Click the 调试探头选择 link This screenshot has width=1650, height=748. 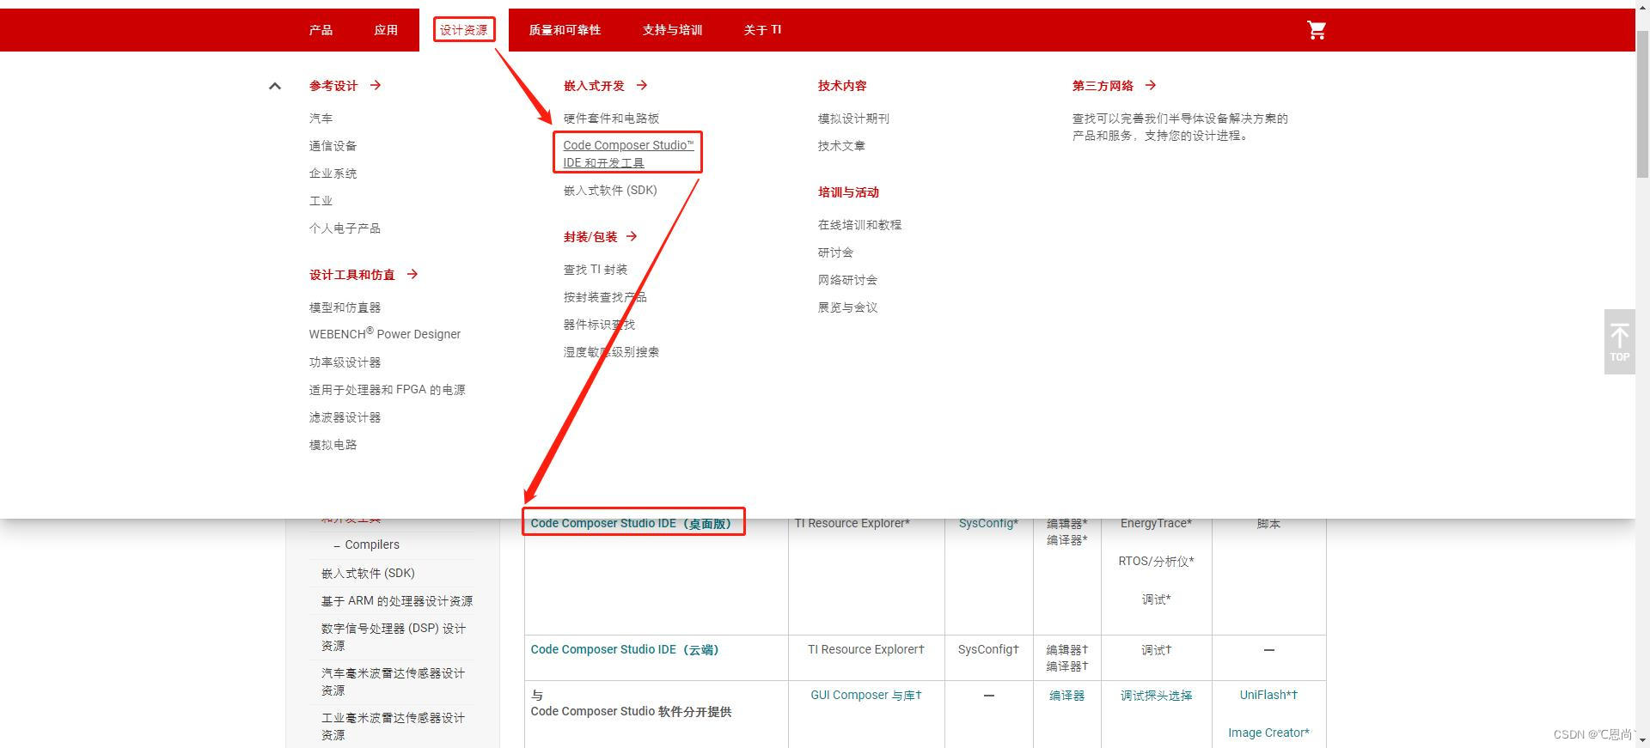(1156, 696)
